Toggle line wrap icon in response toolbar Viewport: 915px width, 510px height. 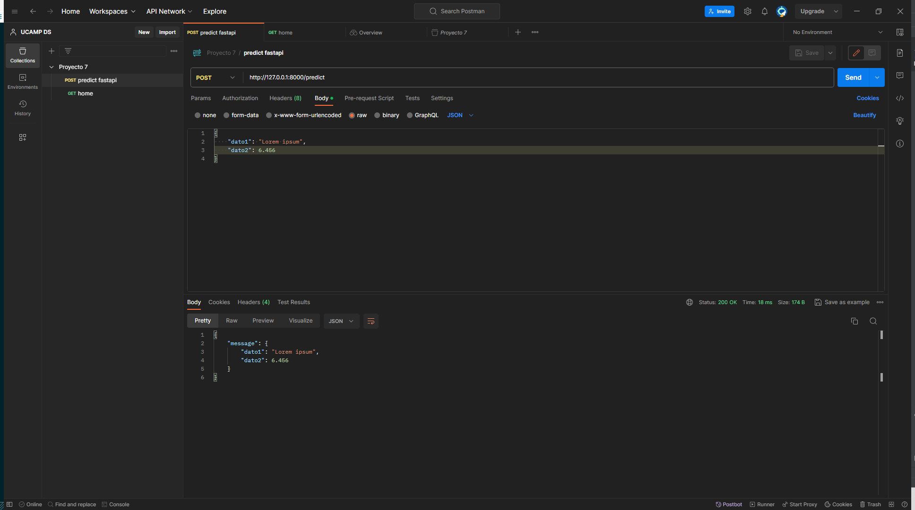click(371, 321)
